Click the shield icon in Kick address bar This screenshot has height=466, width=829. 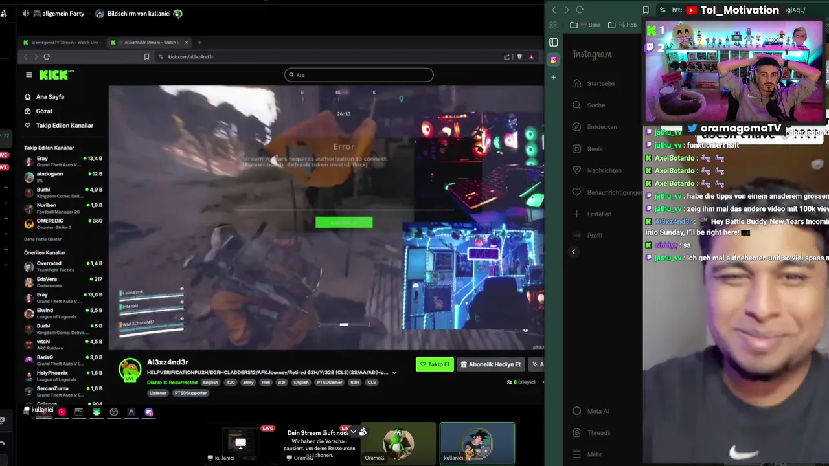point(519,57)
